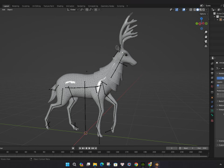Expand the armature object in outliner
224x168 pixels.
(x=217, y=20)
